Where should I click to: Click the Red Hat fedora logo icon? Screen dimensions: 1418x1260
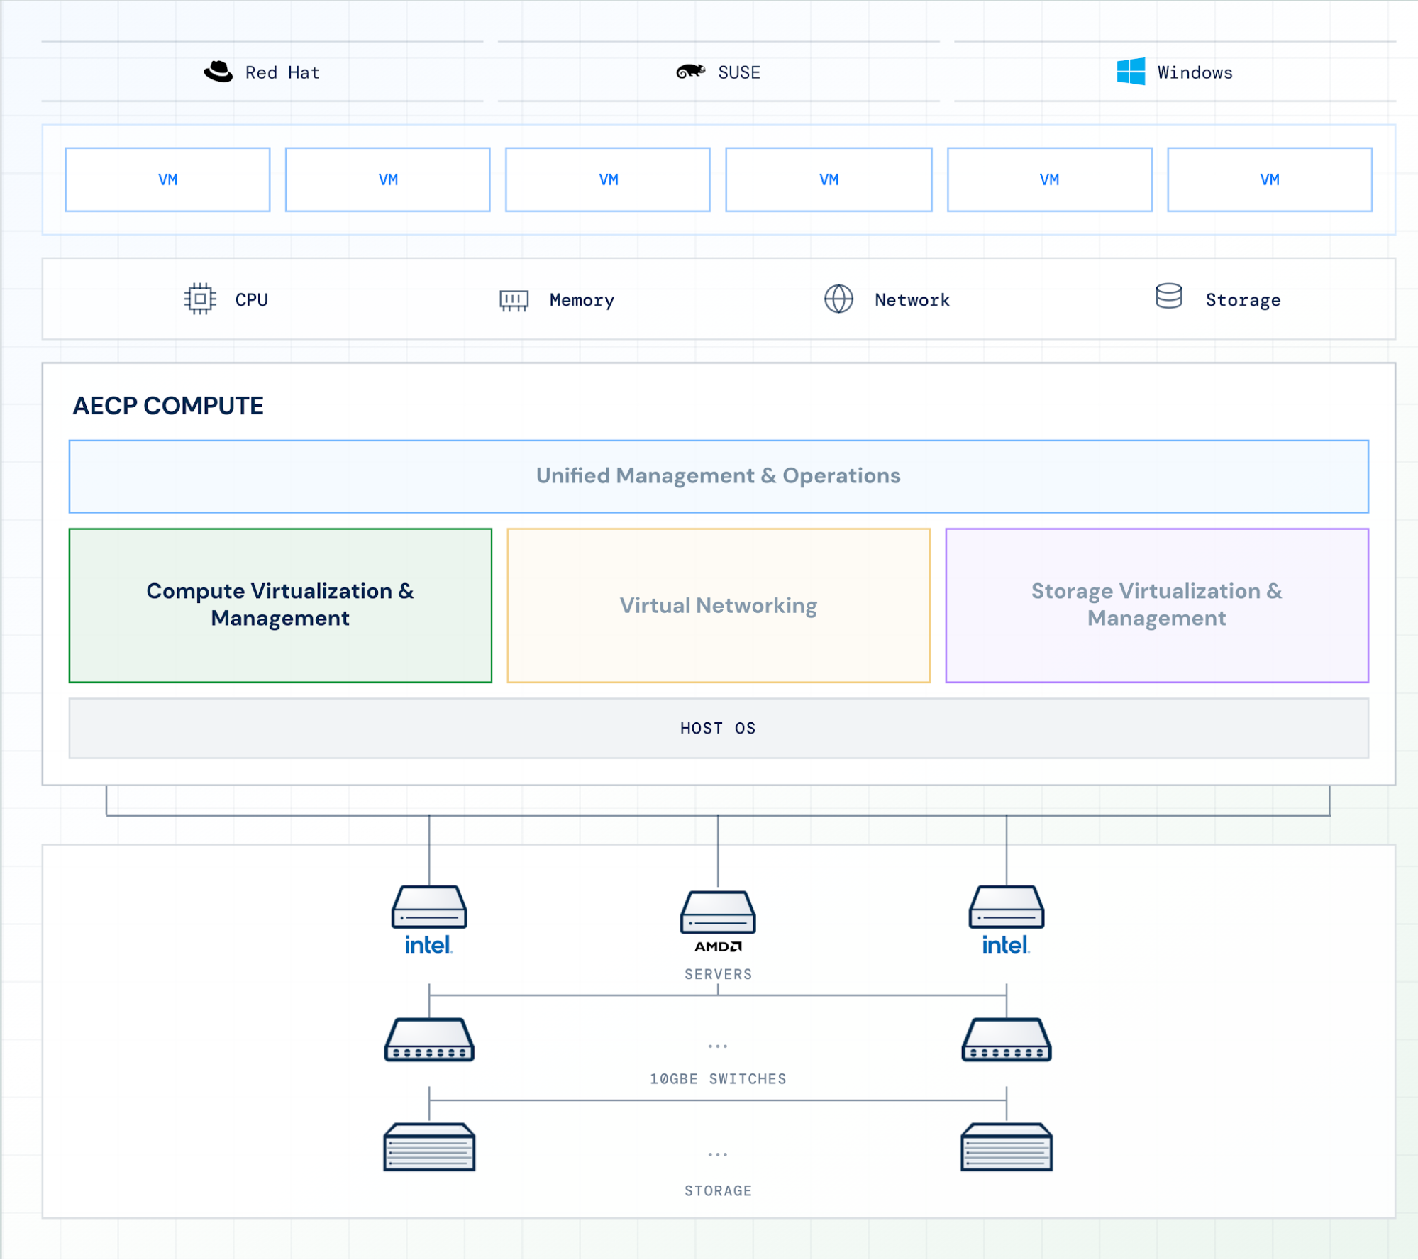[218, 72]
